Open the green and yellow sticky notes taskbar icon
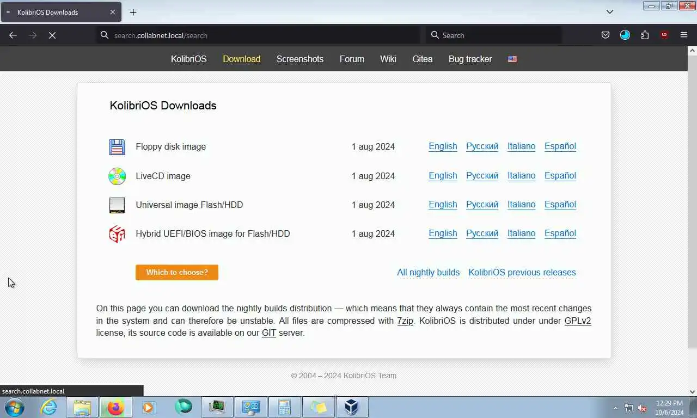 pyautogui.click(x=319, y=407)
